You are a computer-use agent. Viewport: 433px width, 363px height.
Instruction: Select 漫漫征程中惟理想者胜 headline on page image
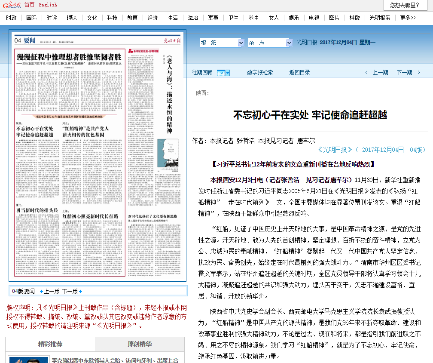click(69, 57)
